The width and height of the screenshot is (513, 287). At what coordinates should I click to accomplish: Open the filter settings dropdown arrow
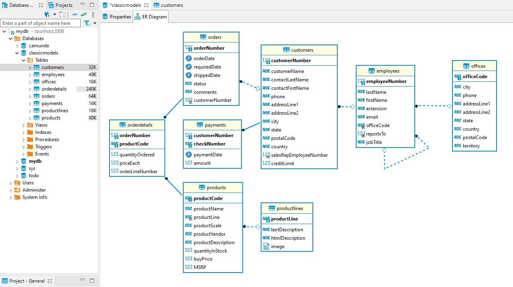pos(95,23)
